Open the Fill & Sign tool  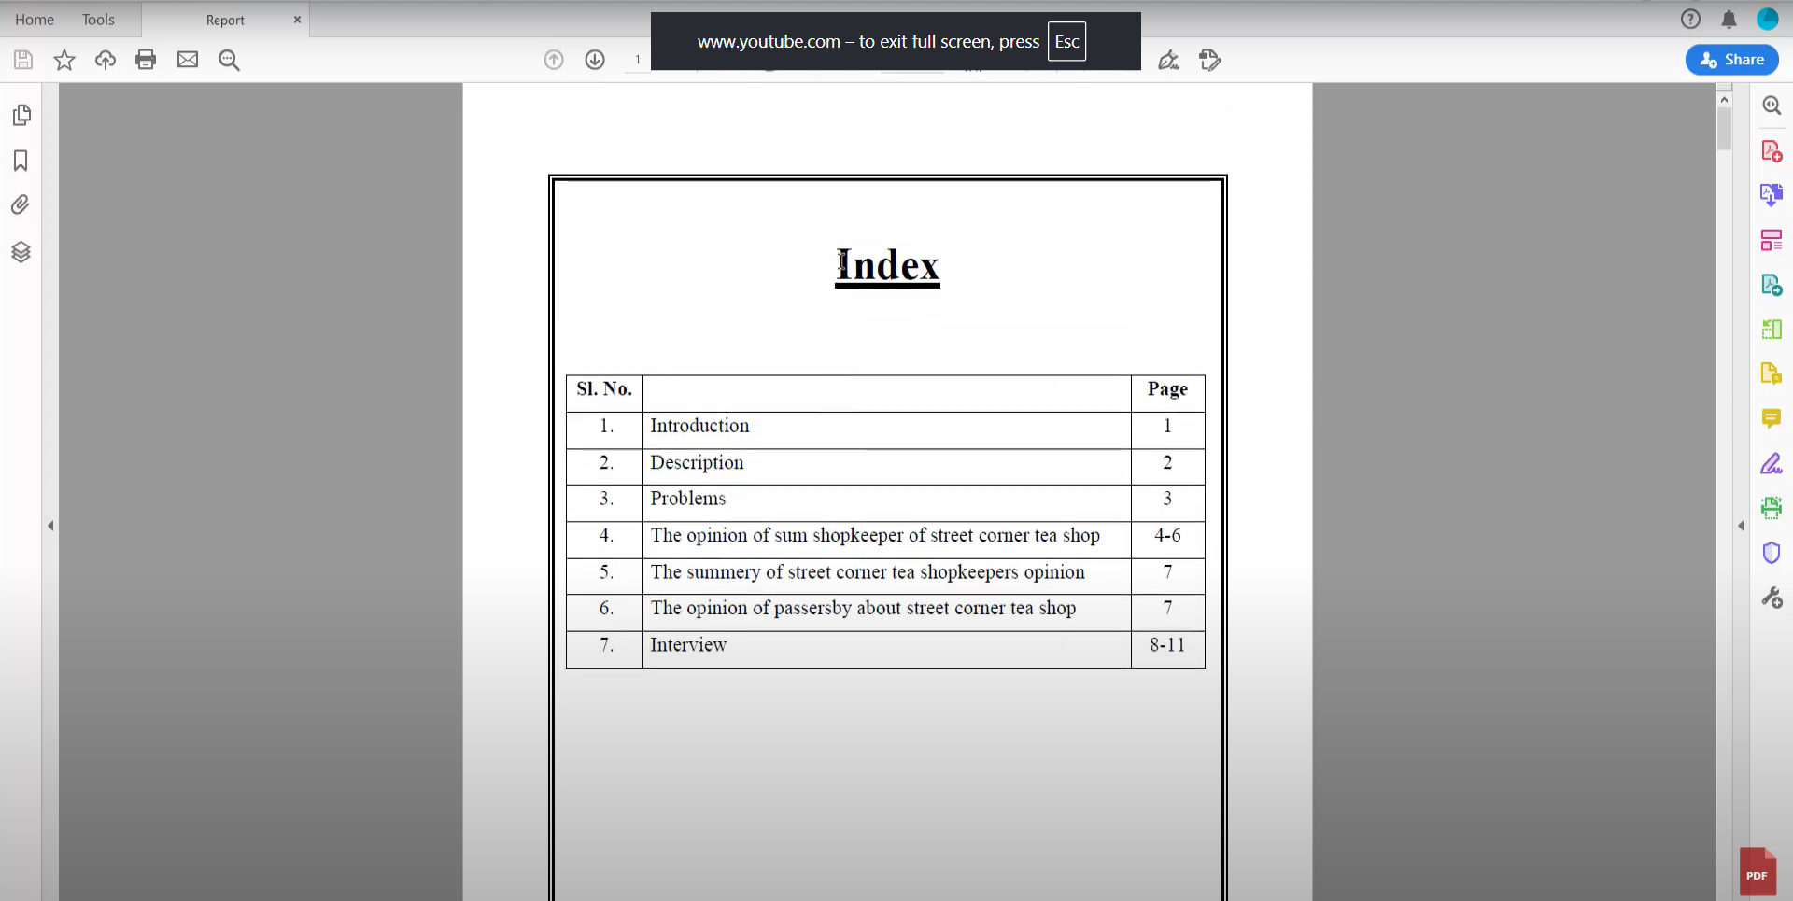(x=1772, y=463)
